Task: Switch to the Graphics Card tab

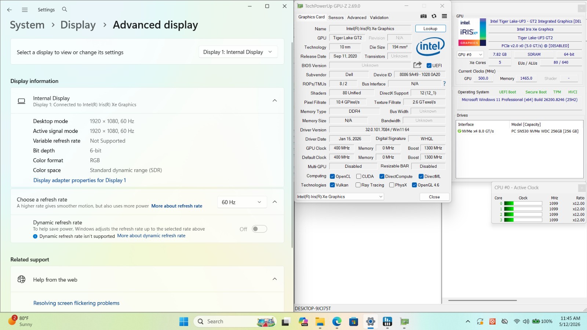Action: pos(311,17)
